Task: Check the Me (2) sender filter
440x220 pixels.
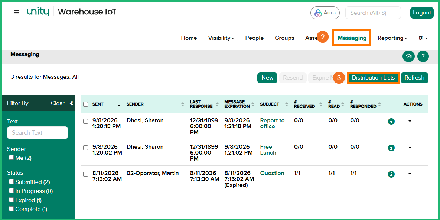Action: [11, 157]
